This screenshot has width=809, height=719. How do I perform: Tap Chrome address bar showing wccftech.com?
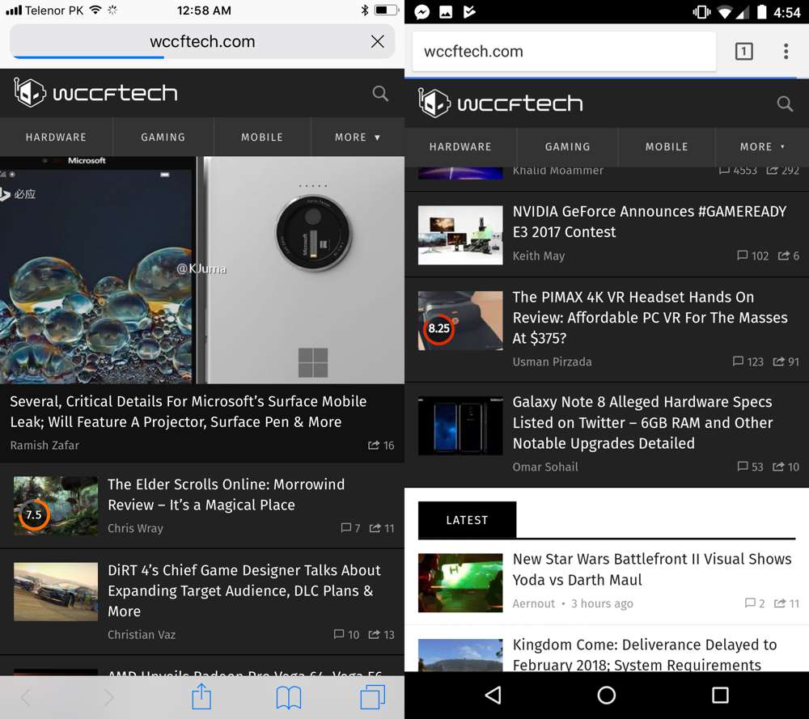(x=563, y=52)
